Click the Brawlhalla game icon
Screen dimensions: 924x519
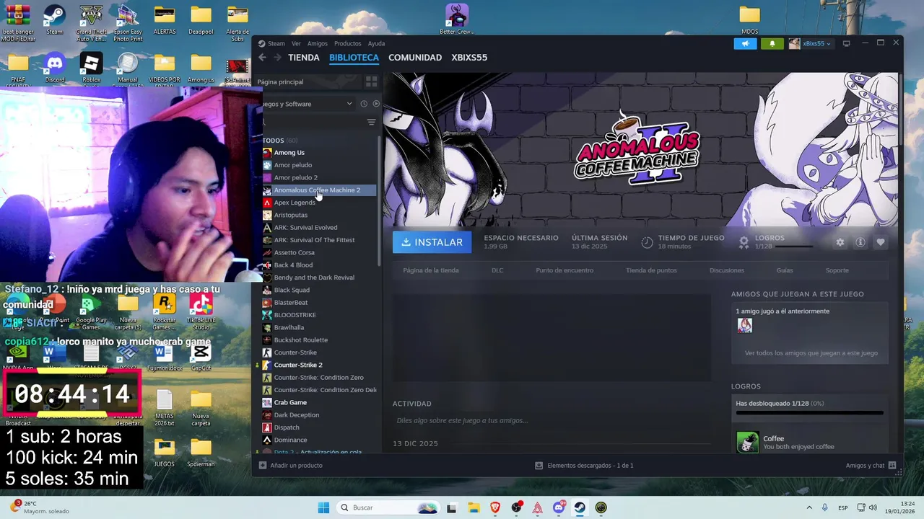(267, 327)
